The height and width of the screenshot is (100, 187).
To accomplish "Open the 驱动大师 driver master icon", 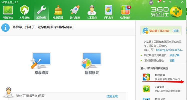I will [146, 99].
